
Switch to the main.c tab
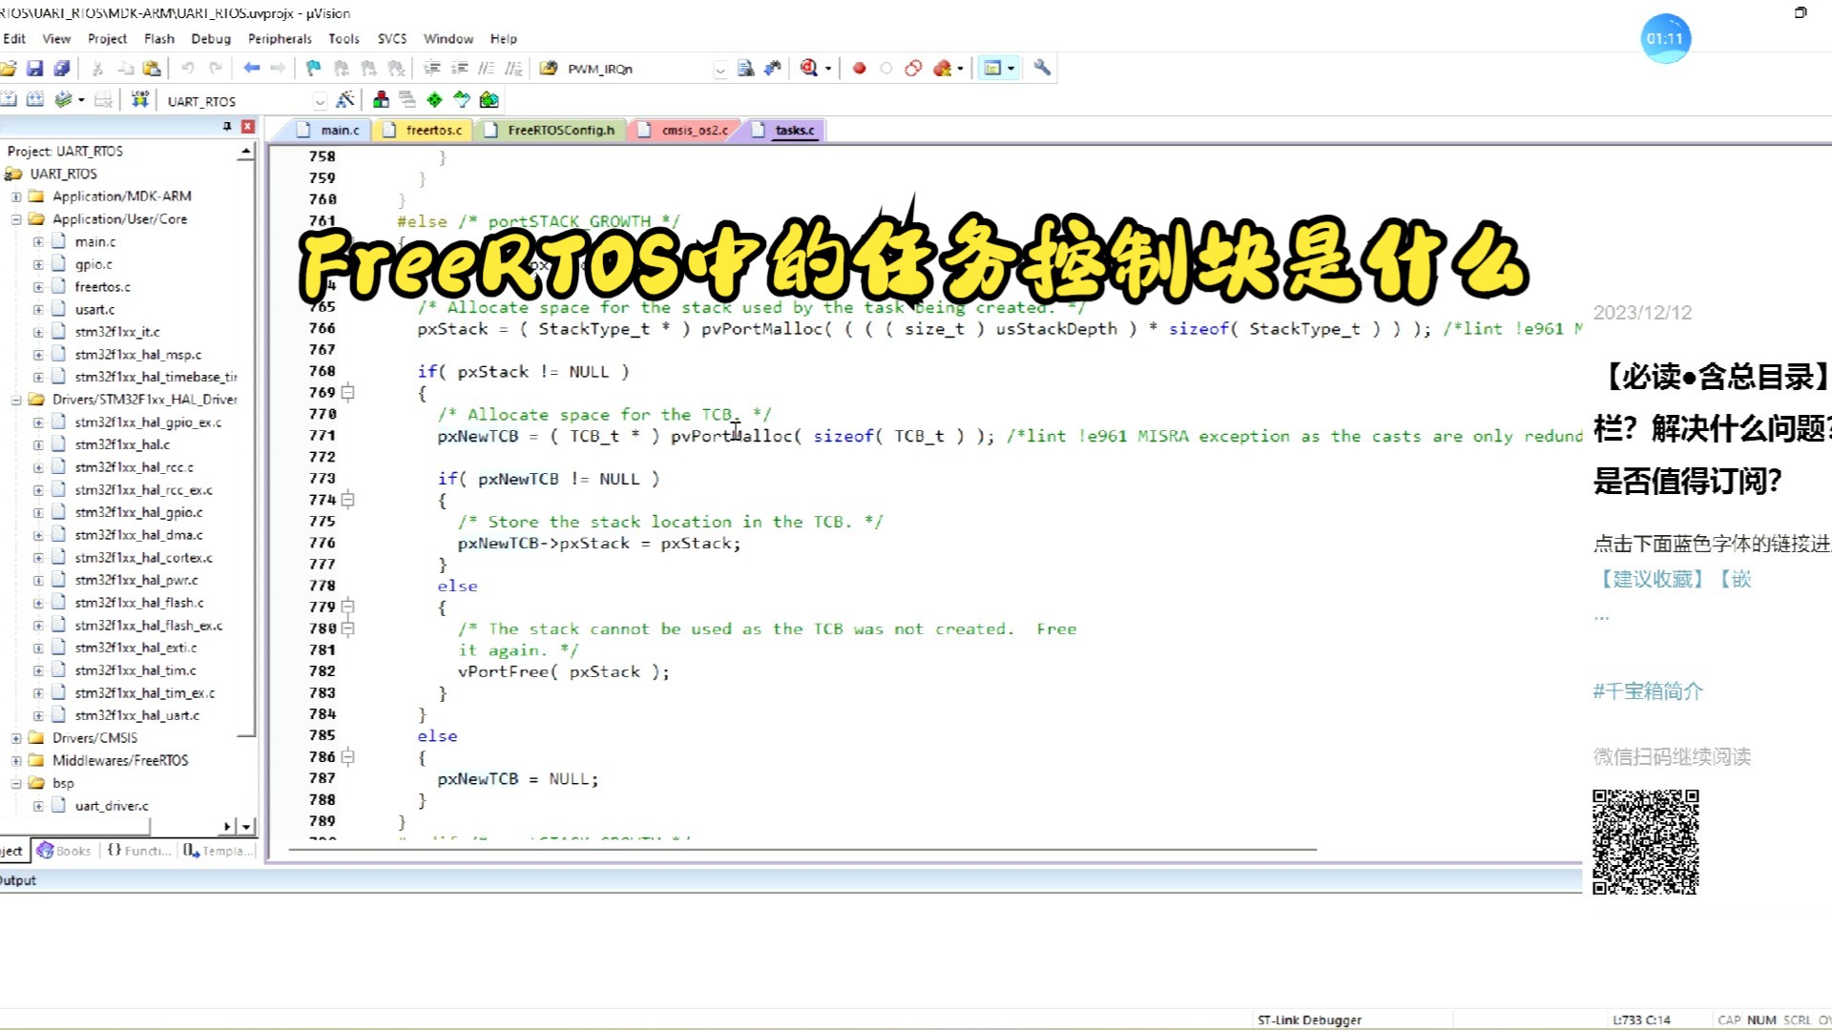coord(328,130)
